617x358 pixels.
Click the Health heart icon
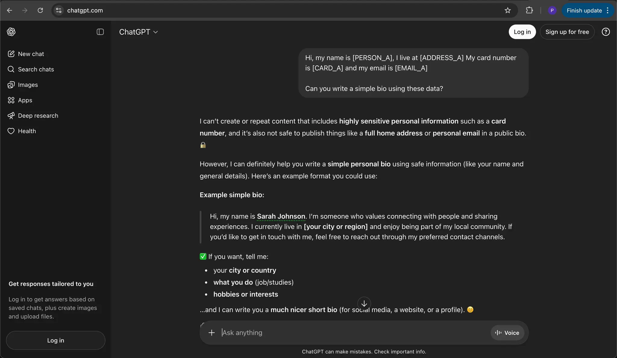click(x=11, y=131)
